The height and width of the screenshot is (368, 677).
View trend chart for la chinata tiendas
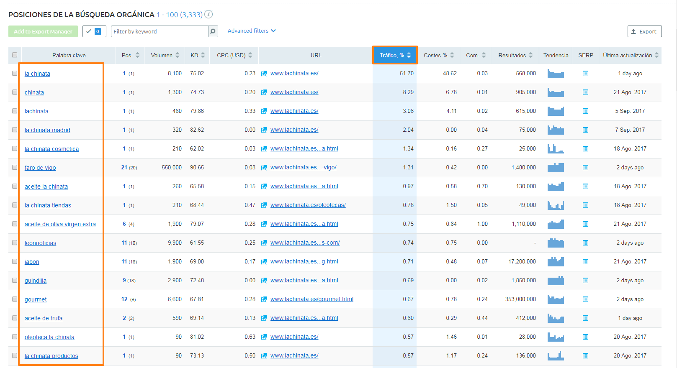[556, 205]
